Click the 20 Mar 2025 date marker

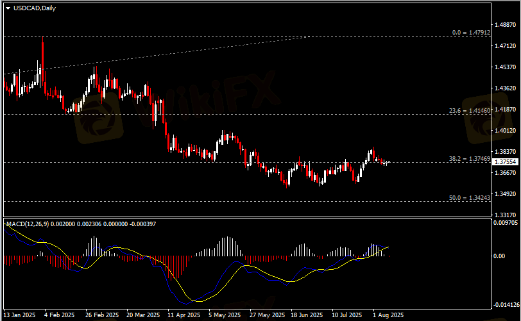[143, 315]
